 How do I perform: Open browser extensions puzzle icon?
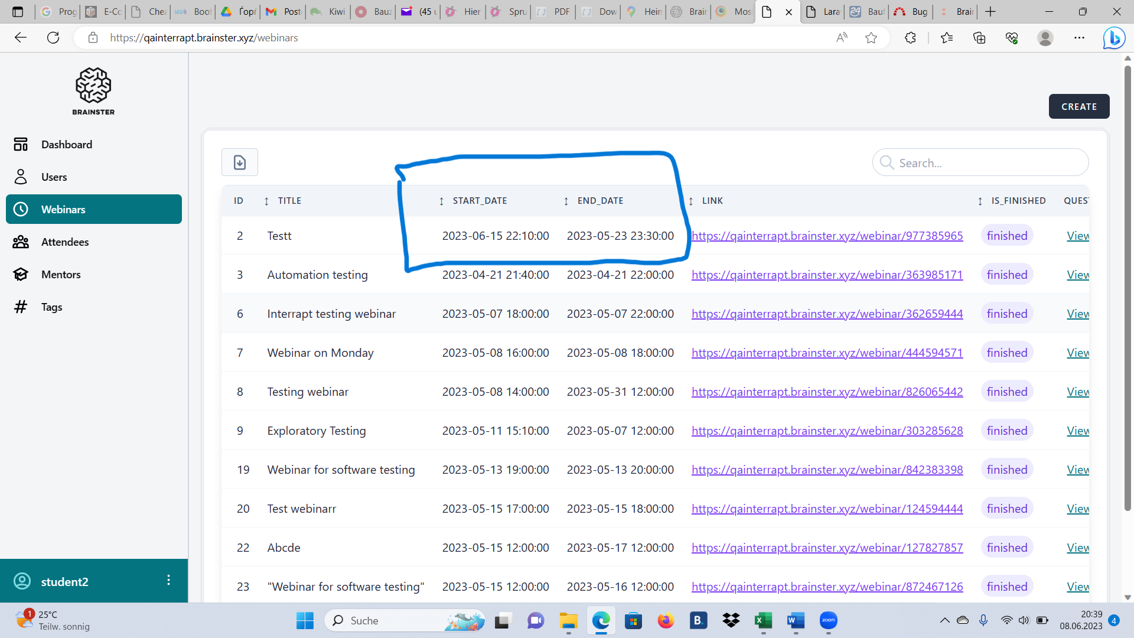(x=910, y=38)
